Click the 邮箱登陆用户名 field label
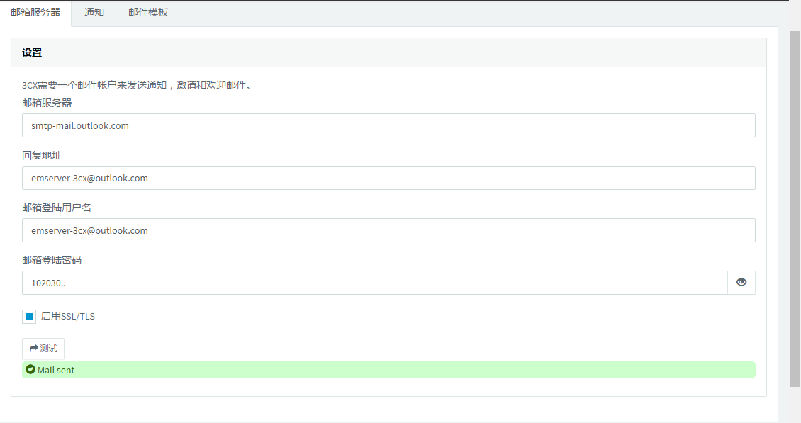Screen dimensions: 801x423 [57, 208]
